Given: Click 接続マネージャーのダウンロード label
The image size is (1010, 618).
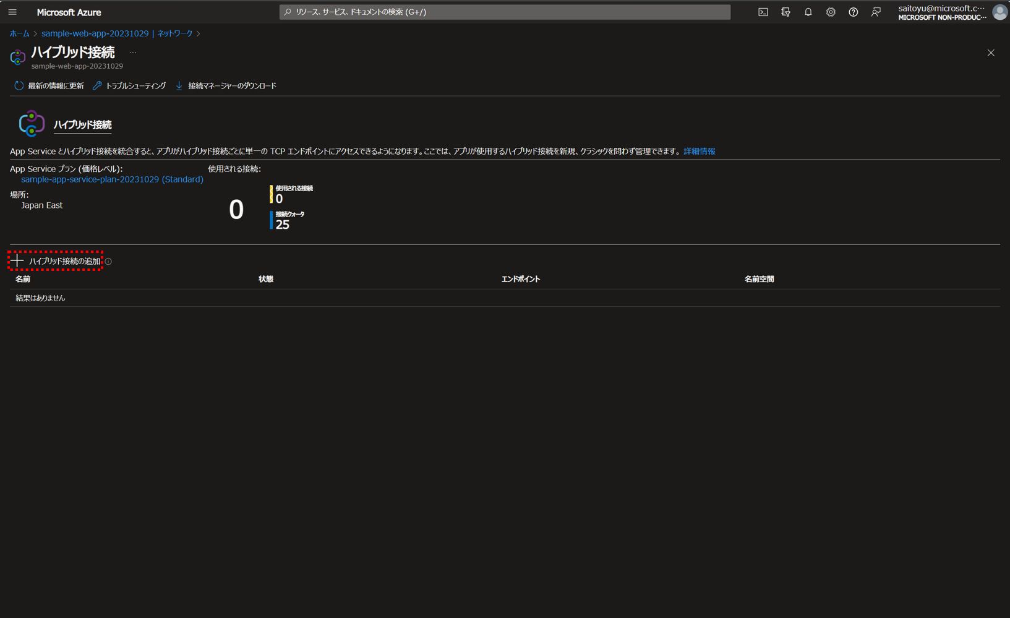Looking at the screenshot, I should (x=232, y=86).
